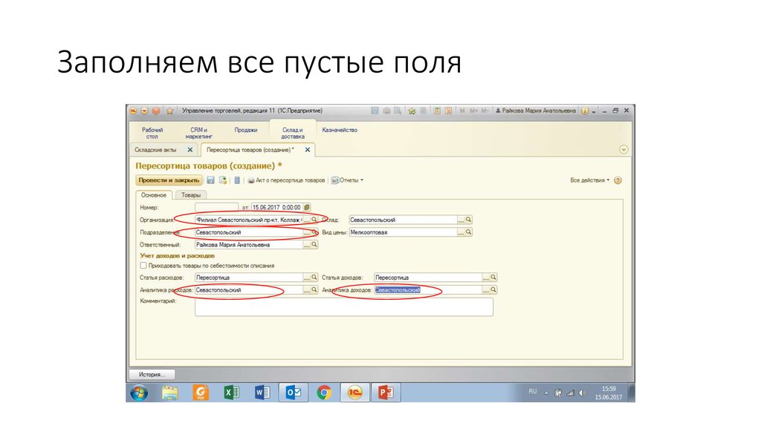Open selection list for Вид цены field
The height and width of the screenshot is (426, 761).
pos(461,232)
